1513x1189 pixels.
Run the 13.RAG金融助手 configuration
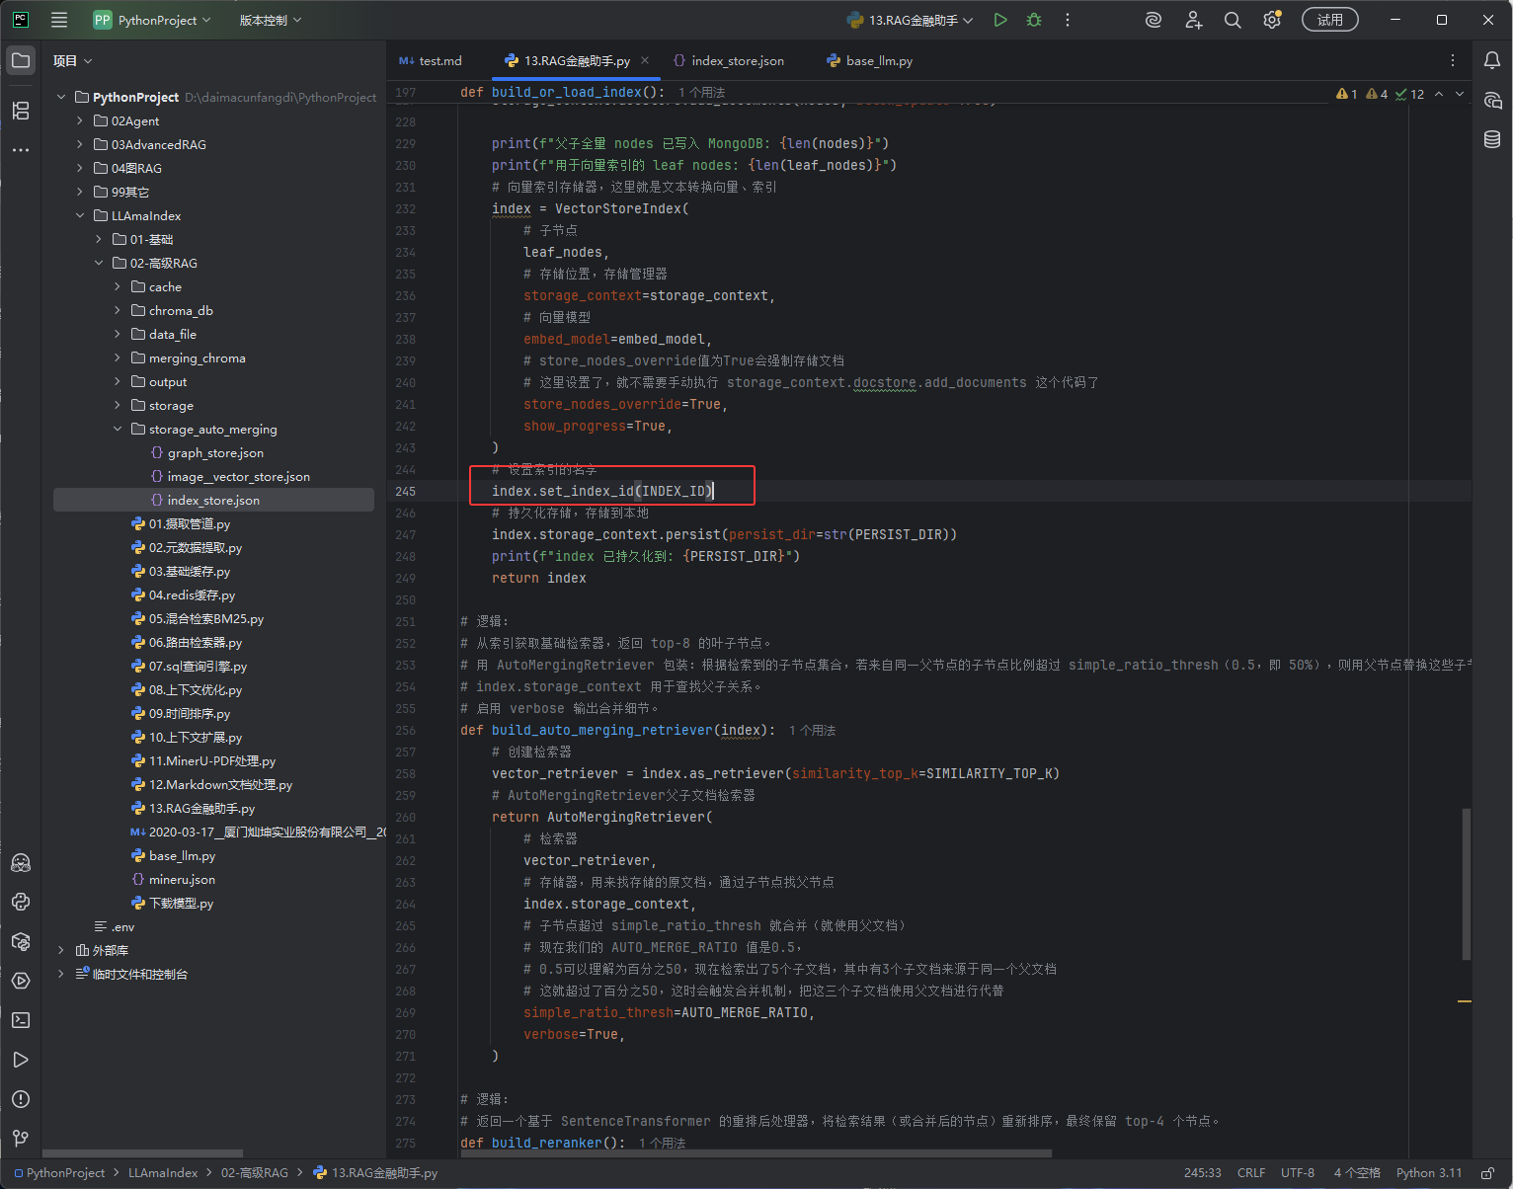pos(1000,20)
